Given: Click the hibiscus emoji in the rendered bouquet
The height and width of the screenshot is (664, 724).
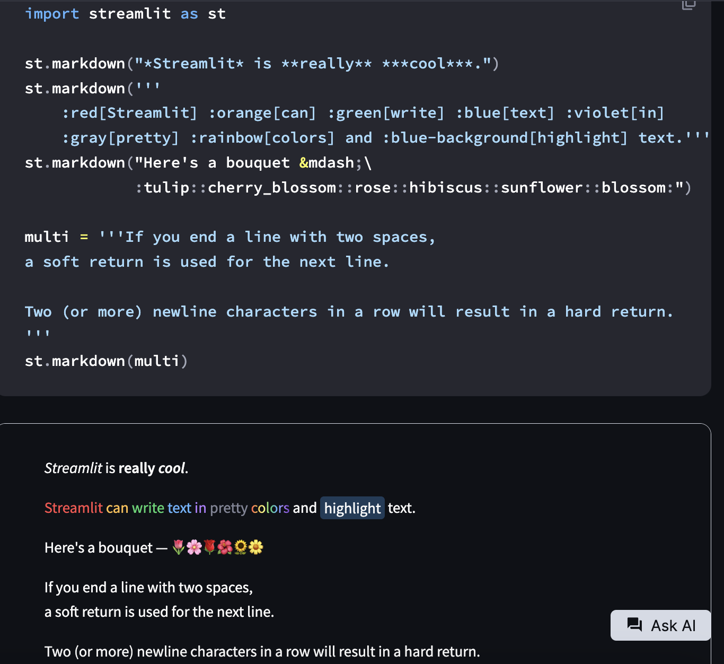Looking at the screenshot, I should [225, 547].
